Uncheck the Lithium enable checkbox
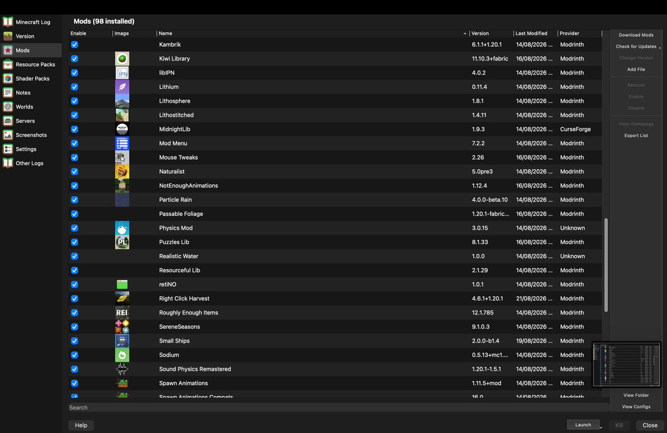Viewport: 667px width, 433px height. point(75,87)
